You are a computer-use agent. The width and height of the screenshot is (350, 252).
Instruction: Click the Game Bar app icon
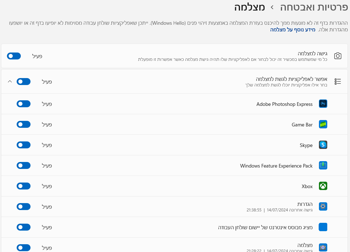pyautogui.click(x=323, y=124)
